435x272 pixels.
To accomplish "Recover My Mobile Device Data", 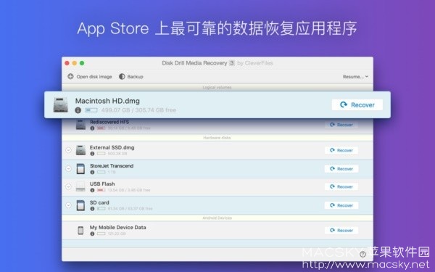I will click(341, 231).
